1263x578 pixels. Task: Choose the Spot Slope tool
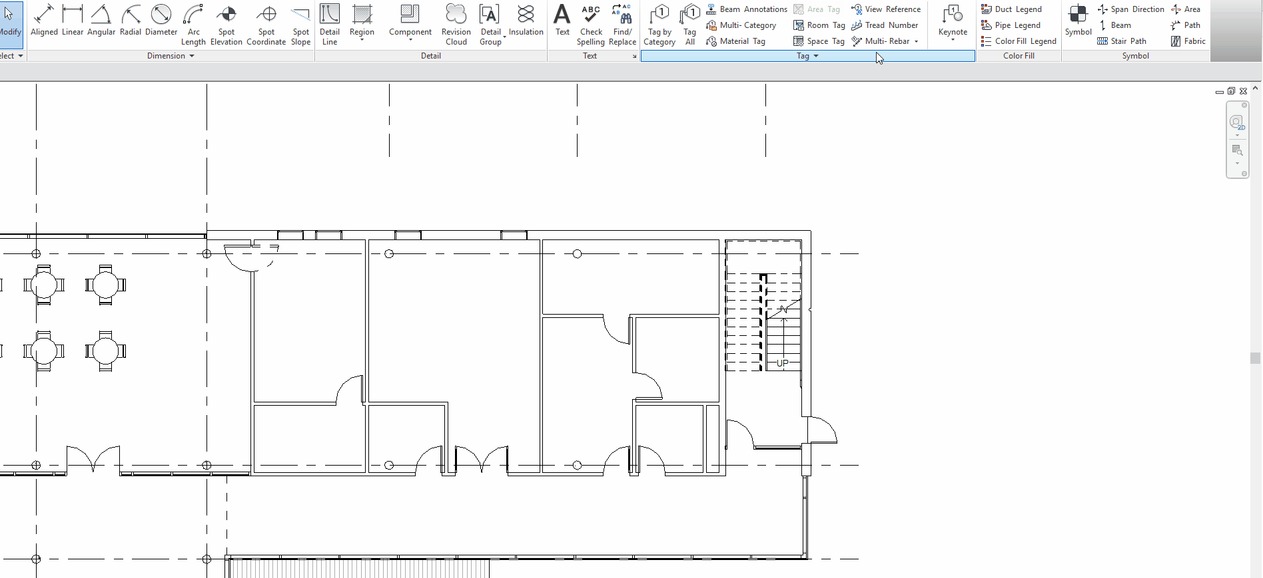[301, 25]
